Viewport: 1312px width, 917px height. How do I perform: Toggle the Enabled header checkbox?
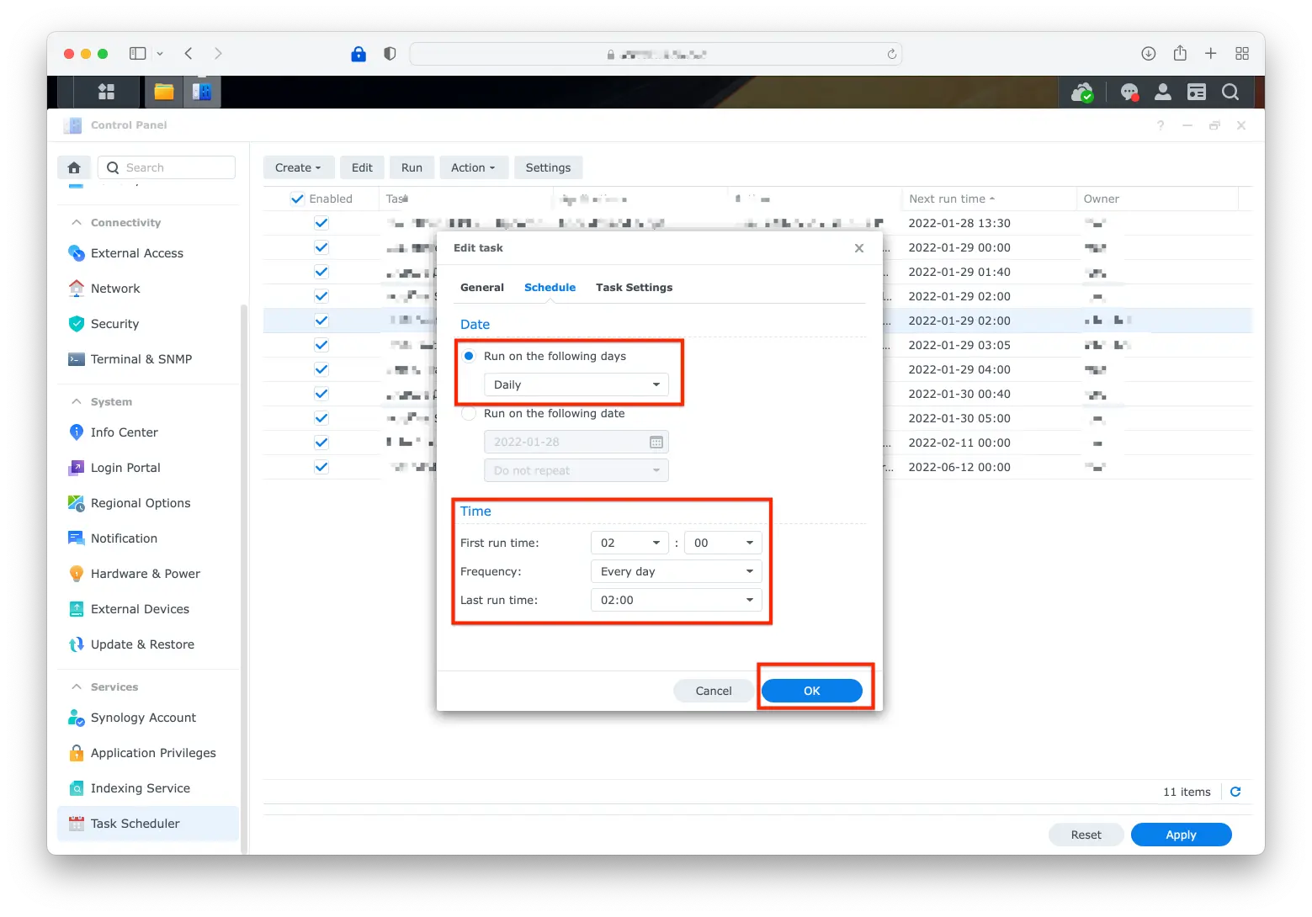(297, 199)
